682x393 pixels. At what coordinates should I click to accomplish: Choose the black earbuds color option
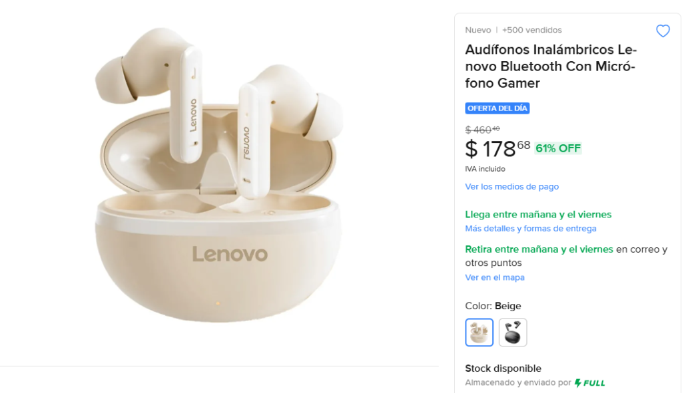(x=513, y=332)
